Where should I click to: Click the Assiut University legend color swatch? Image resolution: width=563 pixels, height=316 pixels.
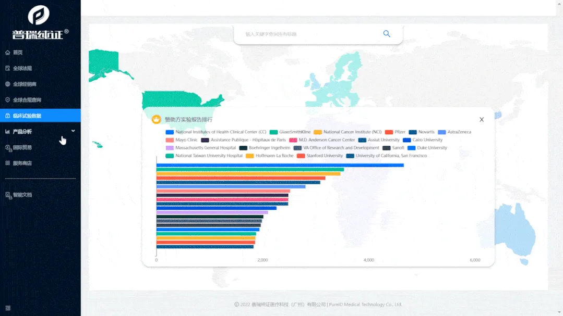(x=362, y=140)
